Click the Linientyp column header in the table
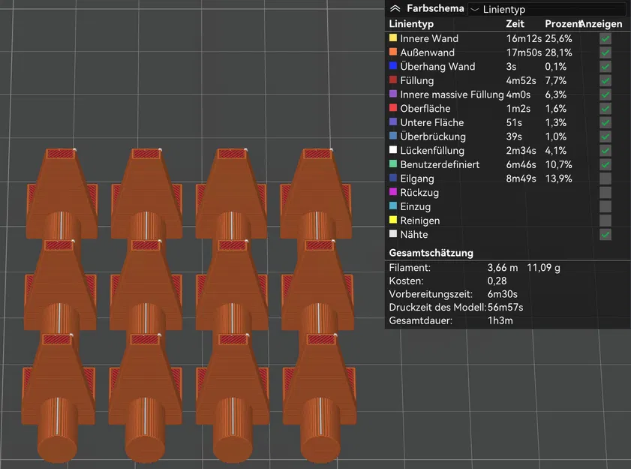This screenshot has width=631, height=469. coord(411,24)
